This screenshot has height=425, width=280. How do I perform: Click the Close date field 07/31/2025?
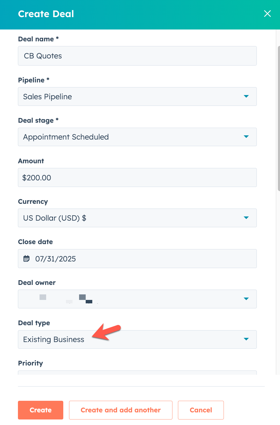[x=137, y=259]
